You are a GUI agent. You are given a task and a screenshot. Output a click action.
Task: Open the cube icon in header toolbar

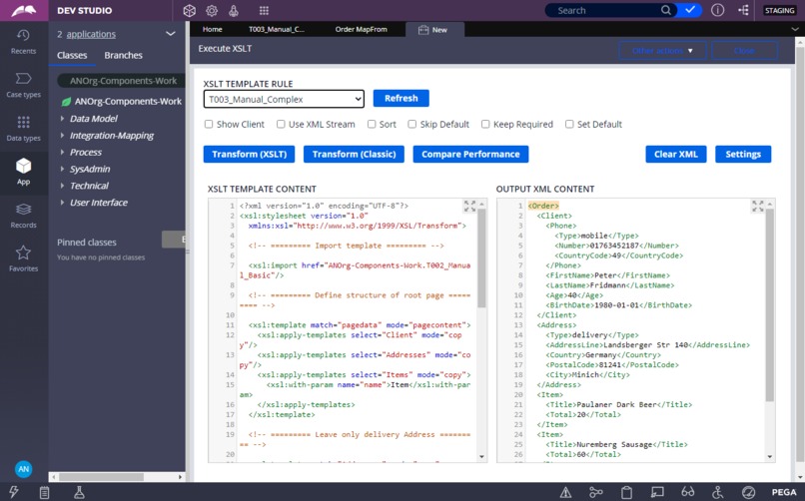point(190,10)
